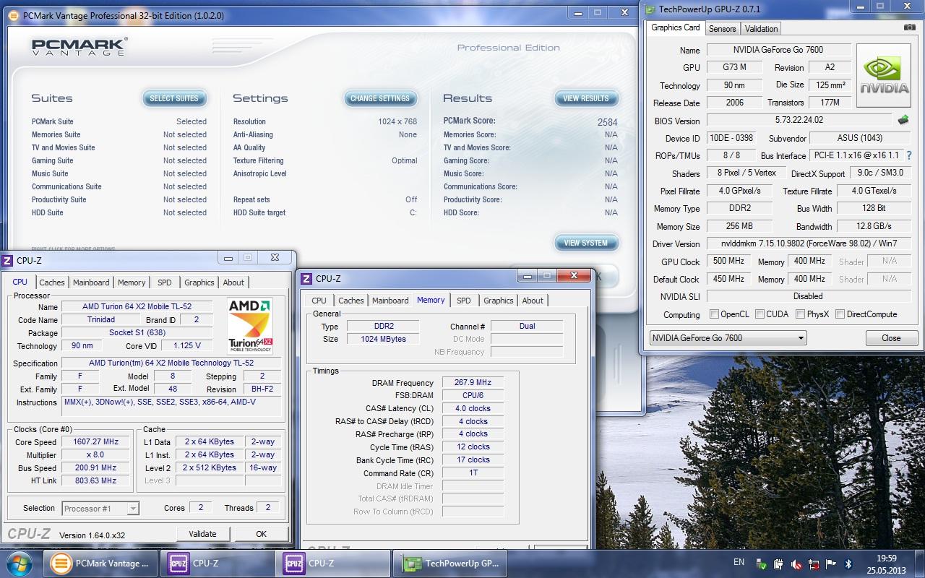This screenshot has width=925, height=578.
Task: Enable the PhysX checkbox
Action: coord(800,314)
